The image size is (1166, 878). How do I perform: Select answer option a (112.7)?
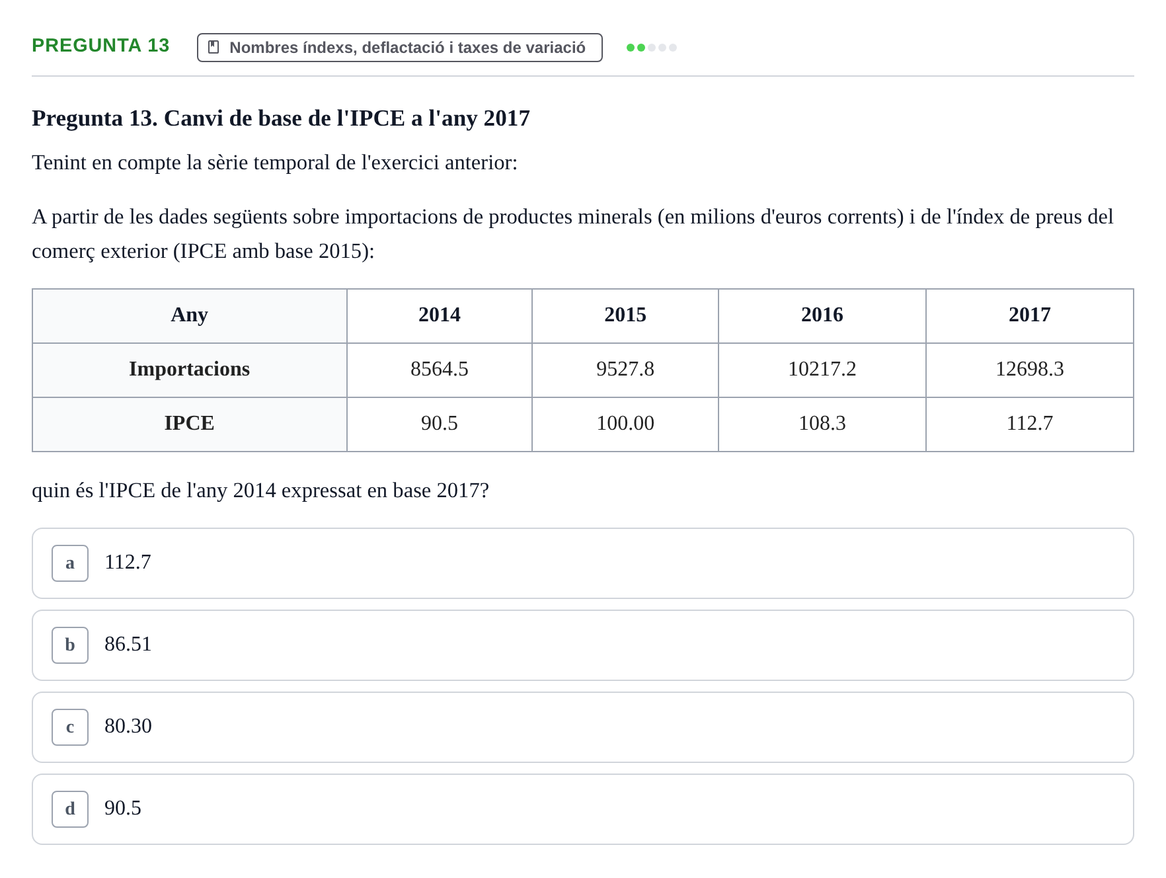[x=582, y=563]
